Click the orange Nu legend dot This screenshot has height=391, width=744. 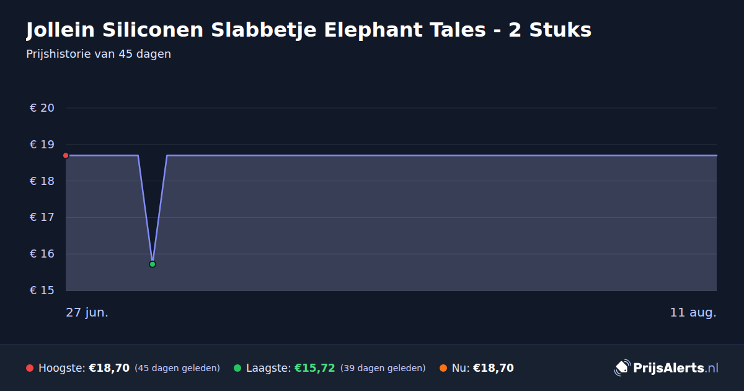(443, 368)
